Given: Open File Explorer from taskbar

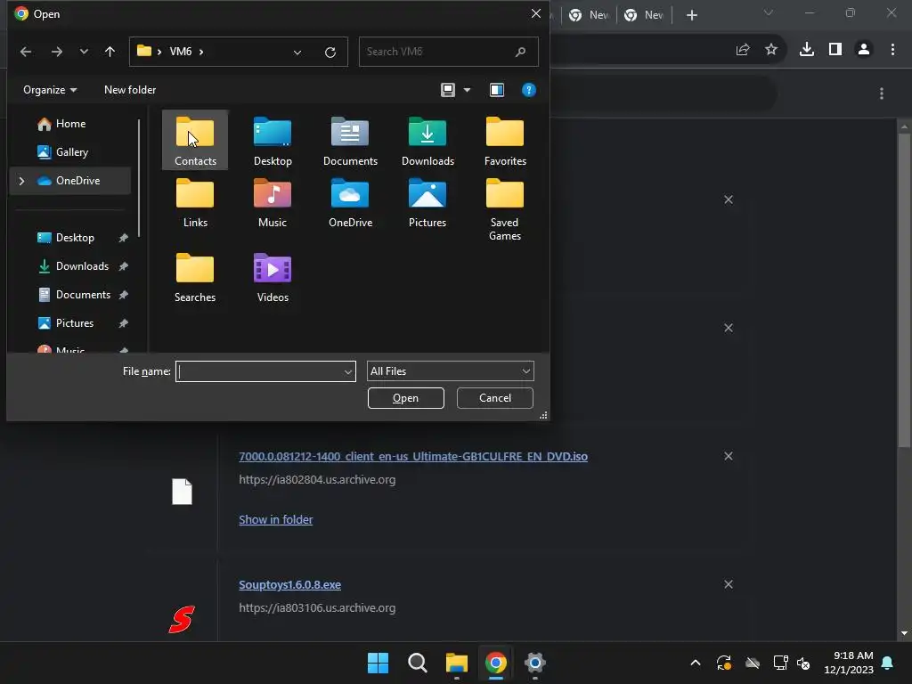Looking at the screenshot, I should (457, 663).
